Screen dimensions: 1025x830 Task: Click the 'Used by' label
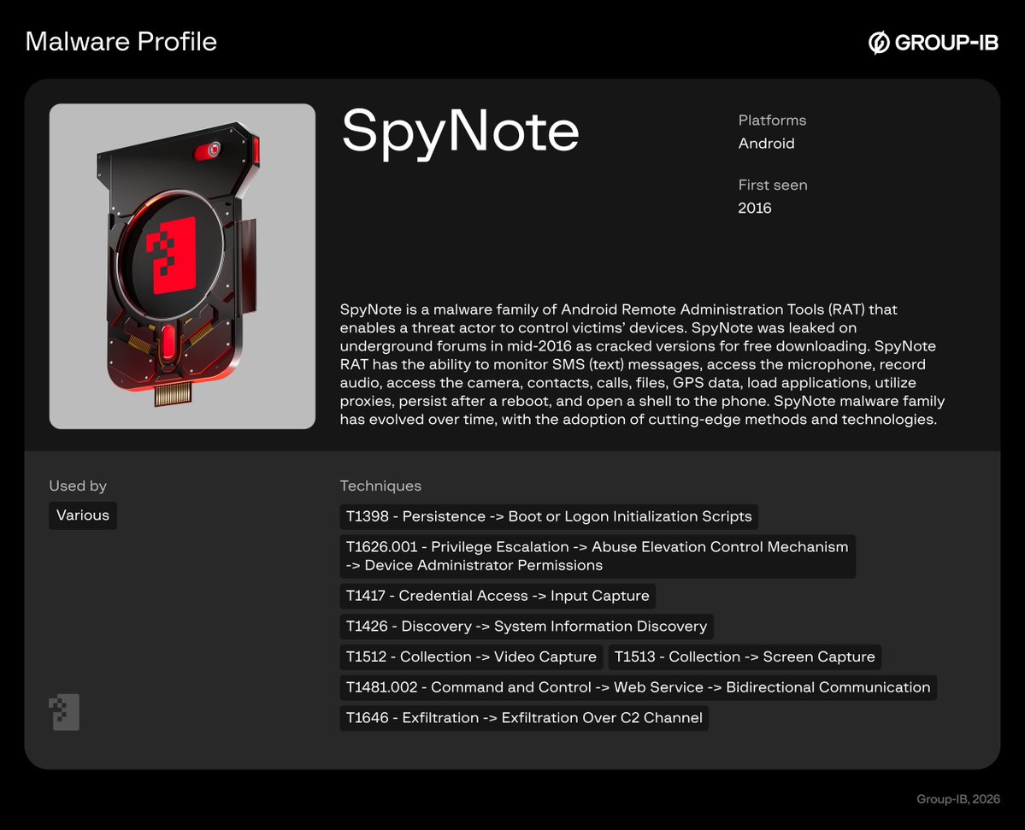(x=78, y=486)
